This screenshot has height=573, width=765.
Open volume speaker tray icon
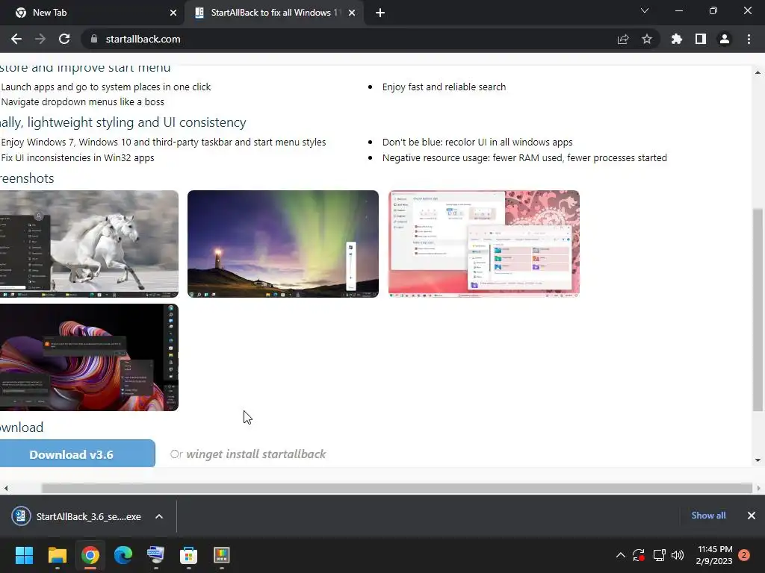677,555
